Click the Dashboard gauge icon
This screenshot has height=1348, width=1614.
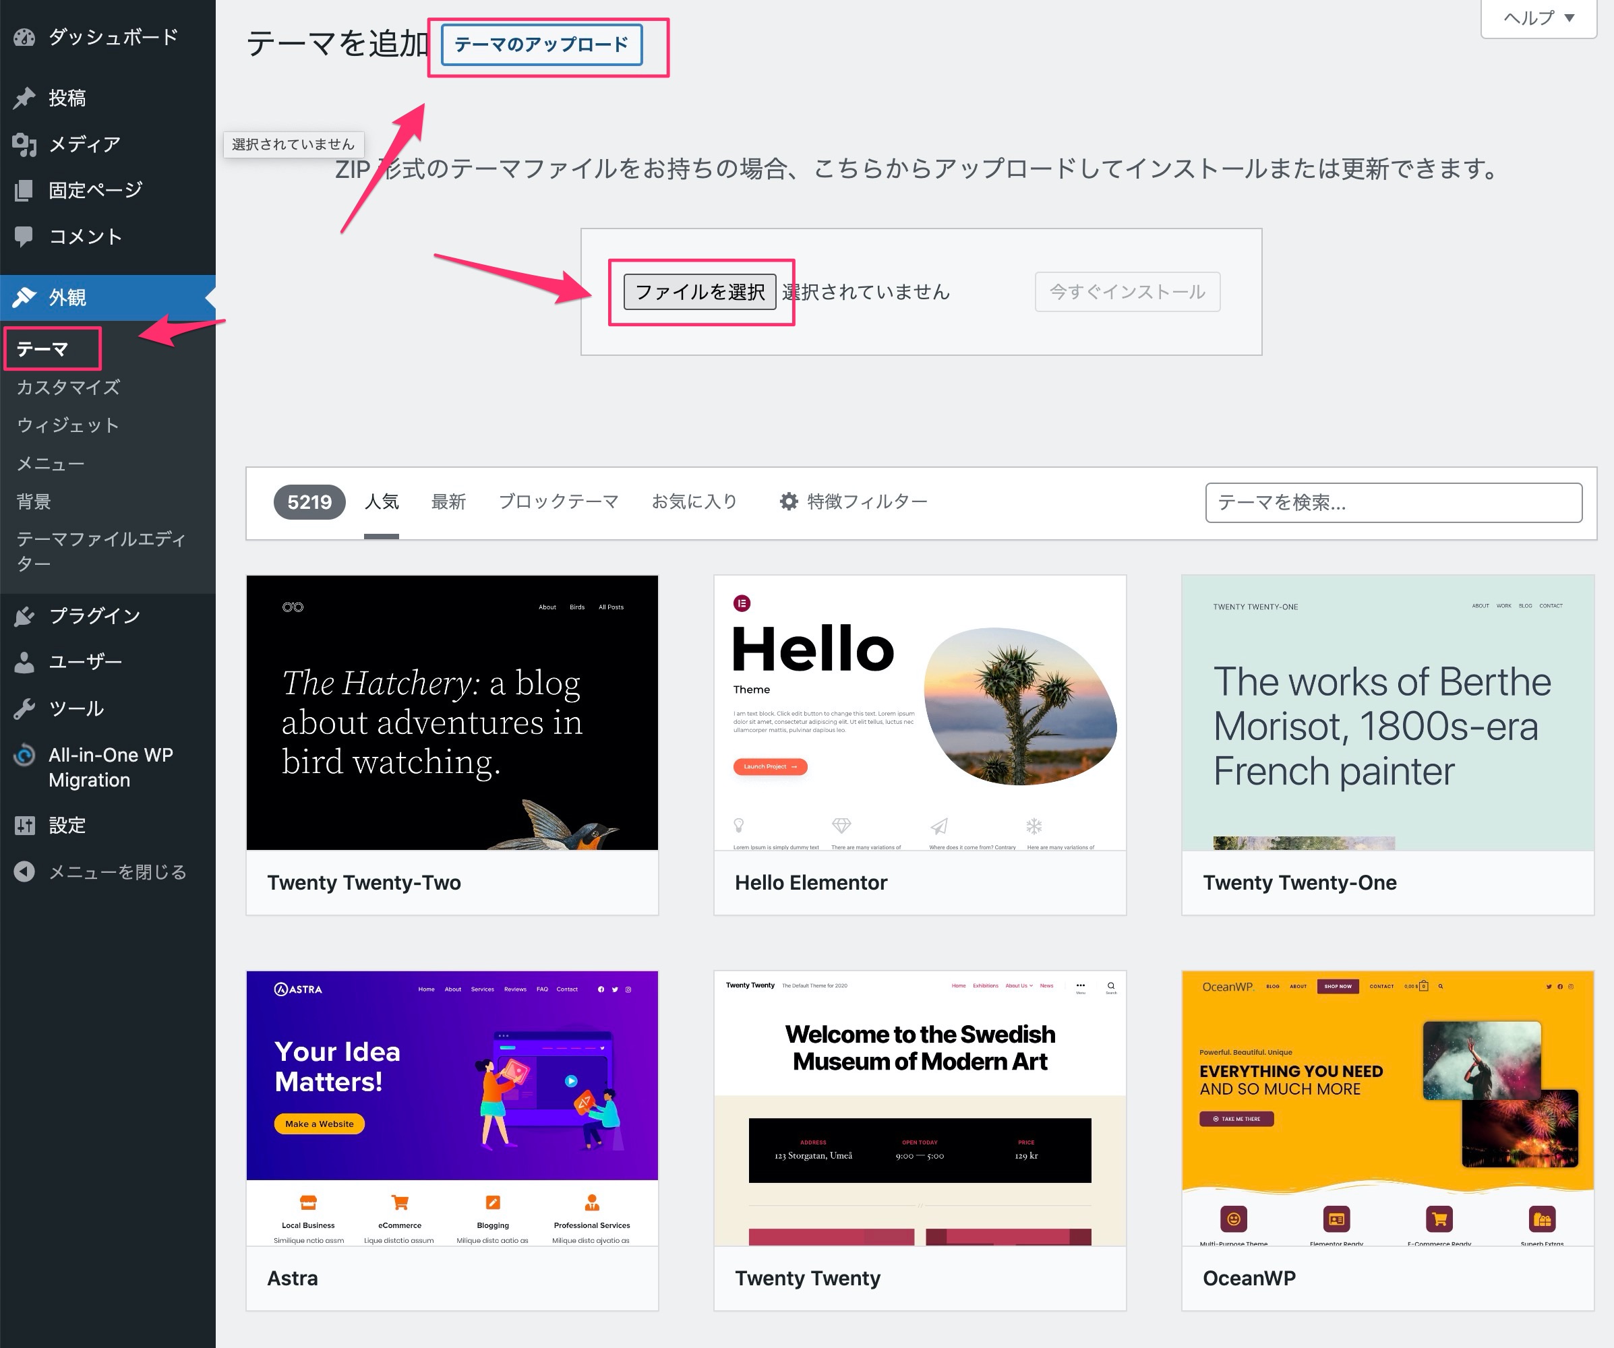pos(24,37)
